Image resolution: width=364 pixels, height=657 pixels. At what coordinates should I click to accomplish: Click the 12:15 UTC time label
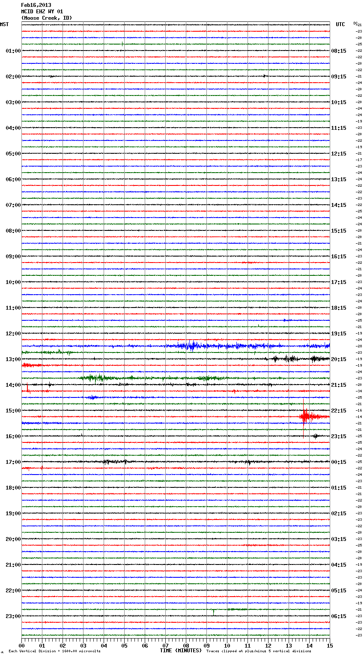pyautogui.click(x=339, y=154)
